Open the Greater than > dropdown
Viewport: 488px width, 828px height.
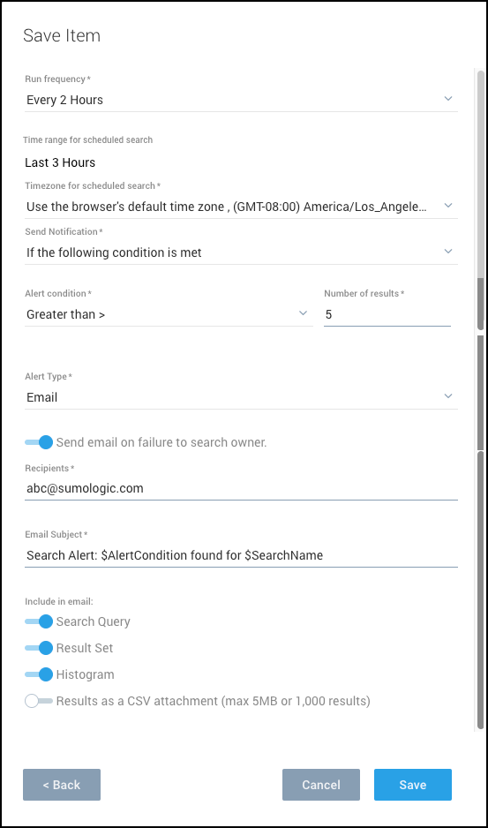coord(169,315)
